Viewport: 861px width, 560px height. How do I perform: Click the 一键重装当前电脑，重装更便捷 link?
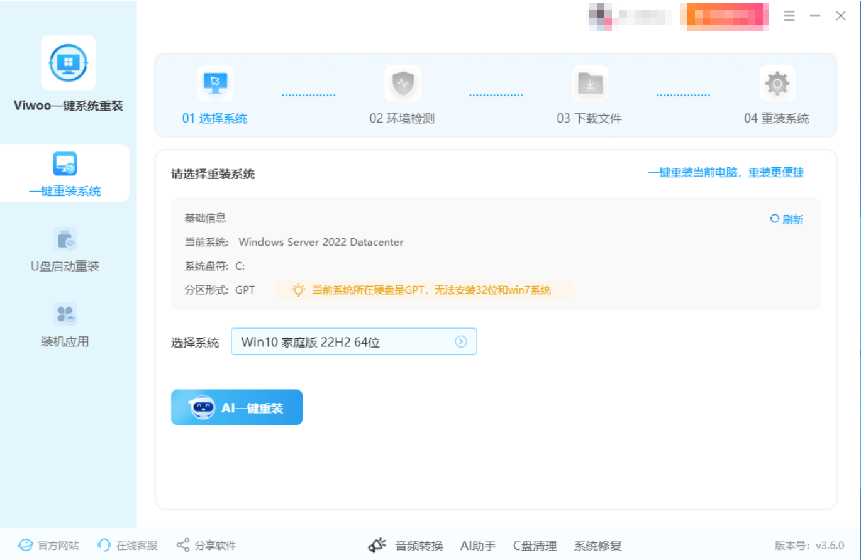click(726, 172)
